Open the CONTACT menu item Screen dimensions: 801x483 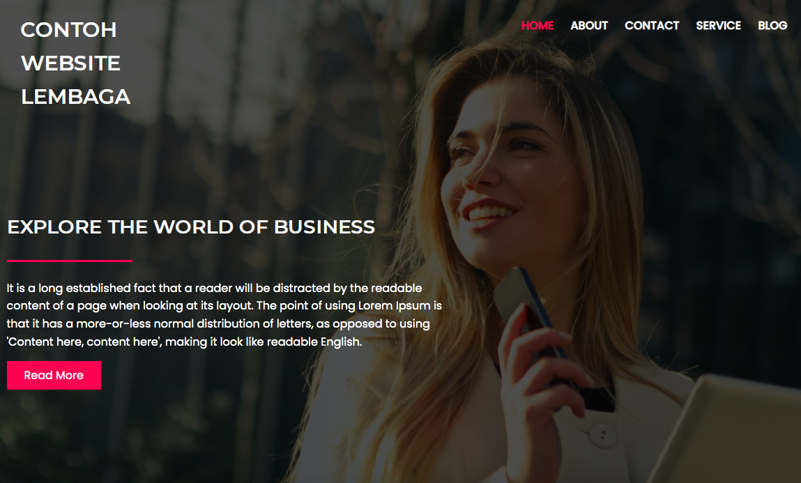[652, 26]
